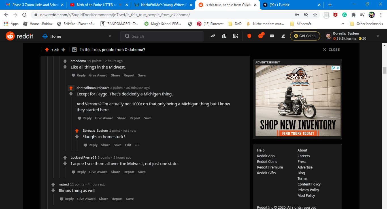The width and height of the screenshot is (387, 209).
Task: Click the create post pencil icon
Action: [283, 36]
